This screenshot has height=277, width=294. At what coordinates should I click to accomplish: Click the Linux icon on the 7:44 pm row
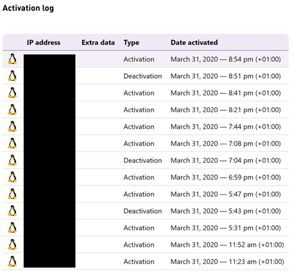[x=12, y=126]
